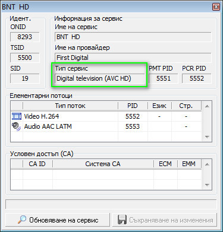This screenshot has height=232, width=223.
Task: Click the provider name field First Digital
Action: [133, 58]
